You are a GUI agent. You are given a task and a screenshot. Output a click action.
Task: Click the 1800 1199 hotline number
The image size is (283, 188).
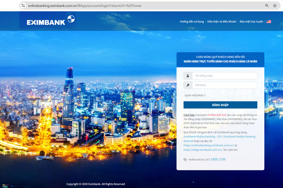point(218,159)
